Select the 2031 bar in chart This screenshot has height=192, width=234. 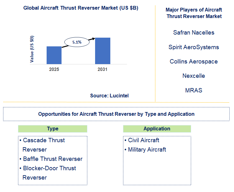click(x=103, y=51)
